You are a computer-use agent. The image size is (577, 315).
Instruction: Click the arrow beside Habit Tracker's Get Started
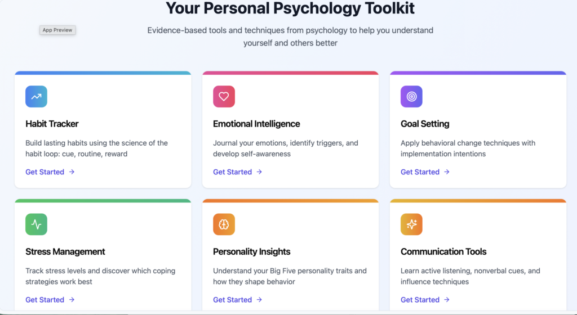pyautogui.click(x=72, y=172)
